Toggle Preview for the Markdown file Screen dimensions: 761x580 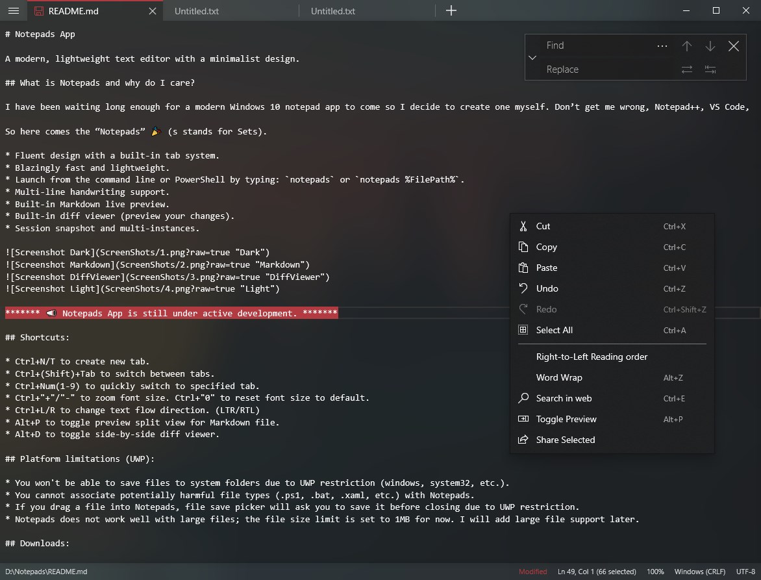point(566,419)
